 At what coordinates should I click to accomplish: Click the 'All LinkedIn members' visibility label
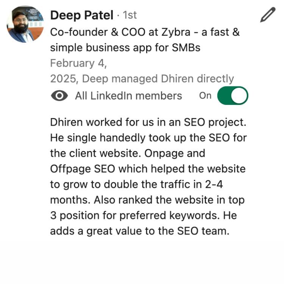(128, 96)
